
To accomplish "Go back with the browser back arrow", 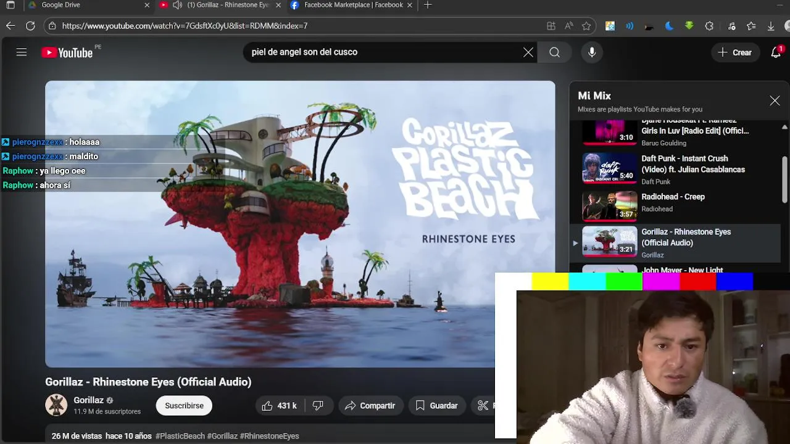I will point(10,26).
